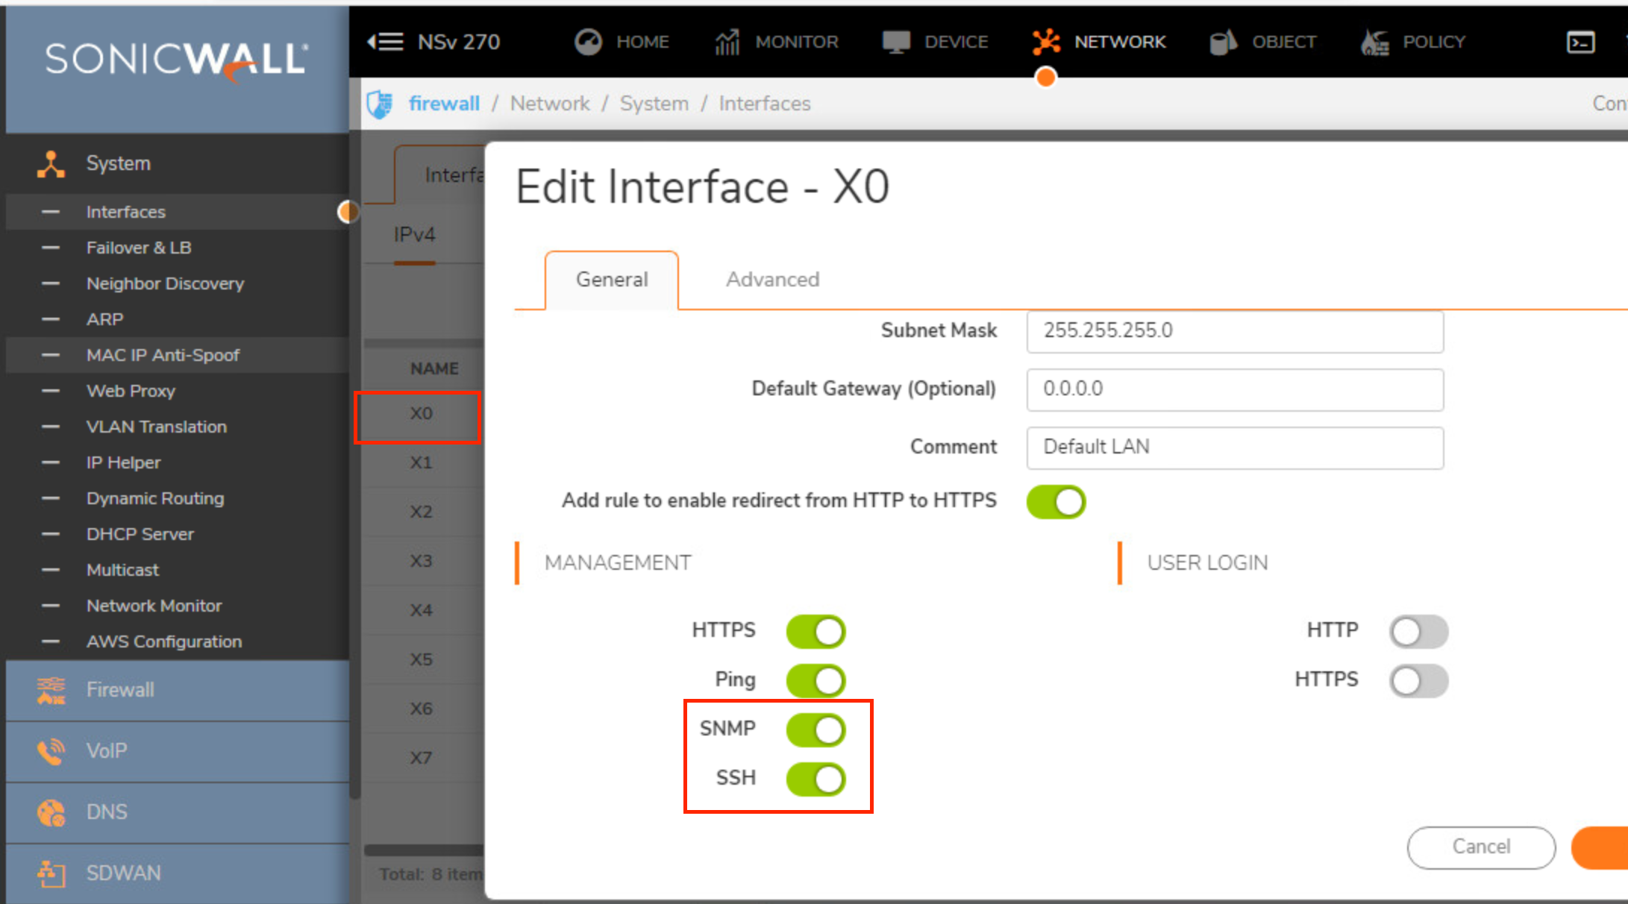Switch to the Advanced tab

772,280
